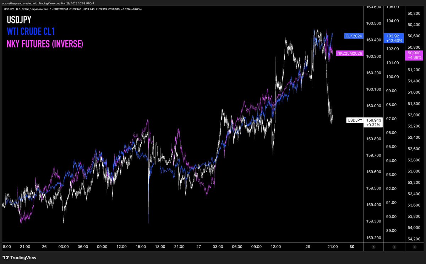Select the scale B indicator icon

pyautogui.click(x=394, y=246)
